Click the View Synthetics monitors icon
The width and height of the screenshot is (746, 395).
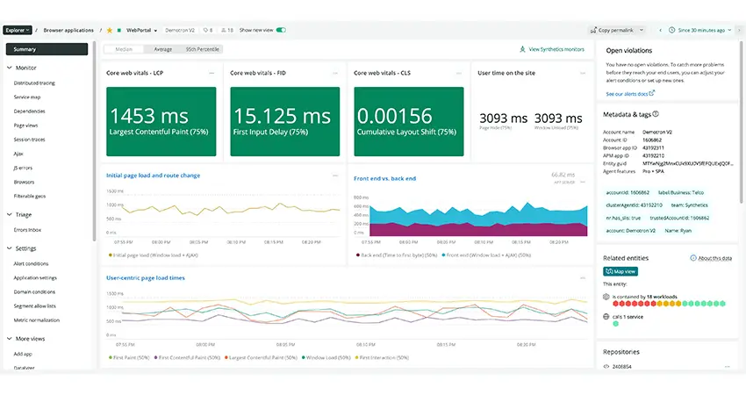(x=522, y=49)
